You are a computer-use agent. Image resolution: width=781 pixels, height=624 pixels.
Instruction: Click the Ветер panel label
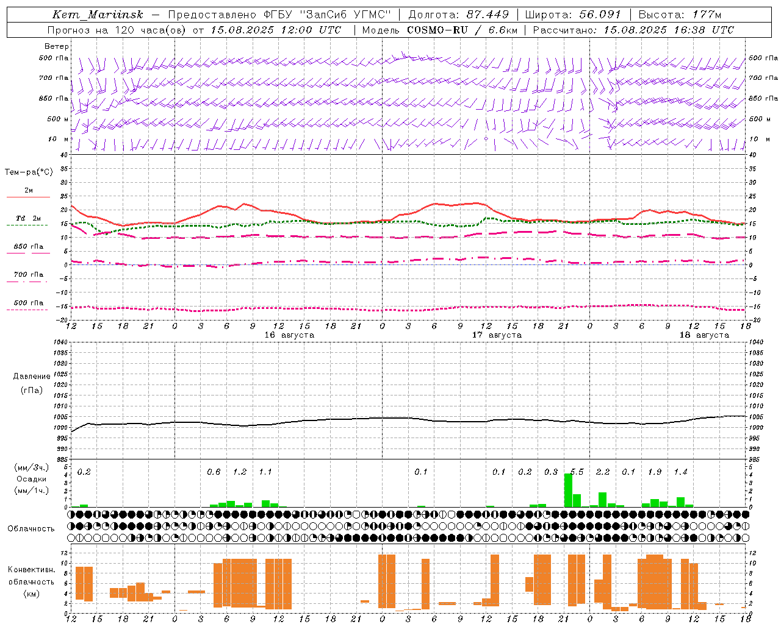coord(57,46)
